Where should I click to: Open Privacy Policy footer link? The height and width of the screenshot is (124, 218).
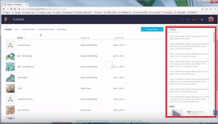point(115,121)
